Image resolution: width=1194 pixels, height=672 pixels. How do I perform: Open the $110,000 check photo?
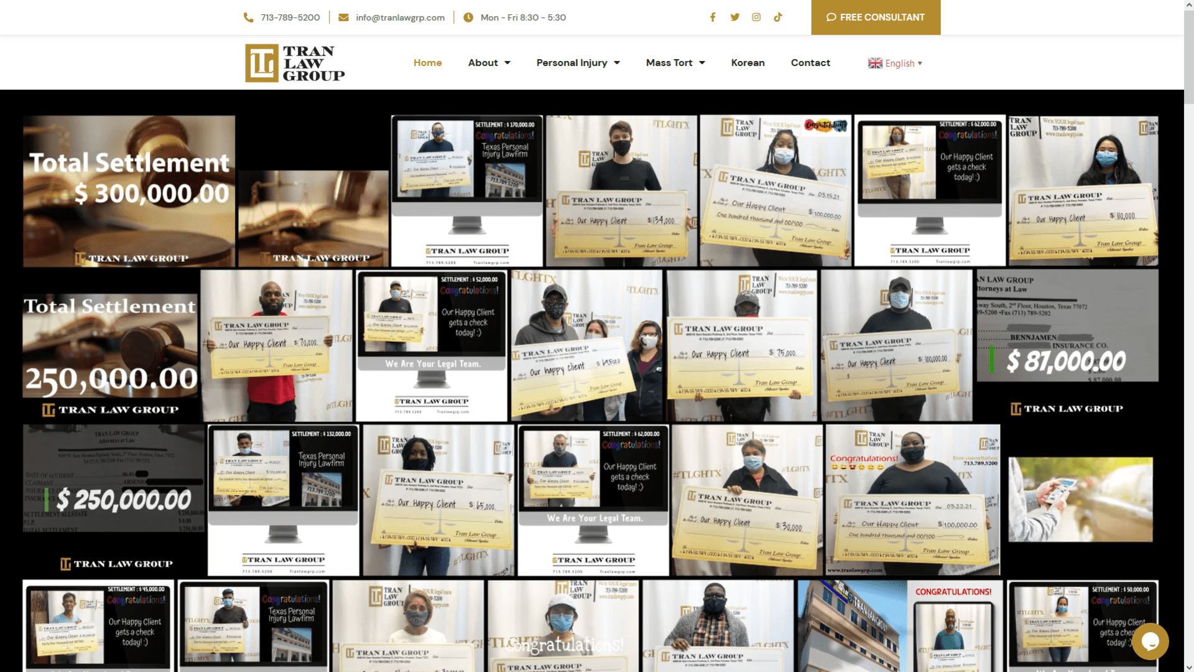(1083, 190)
